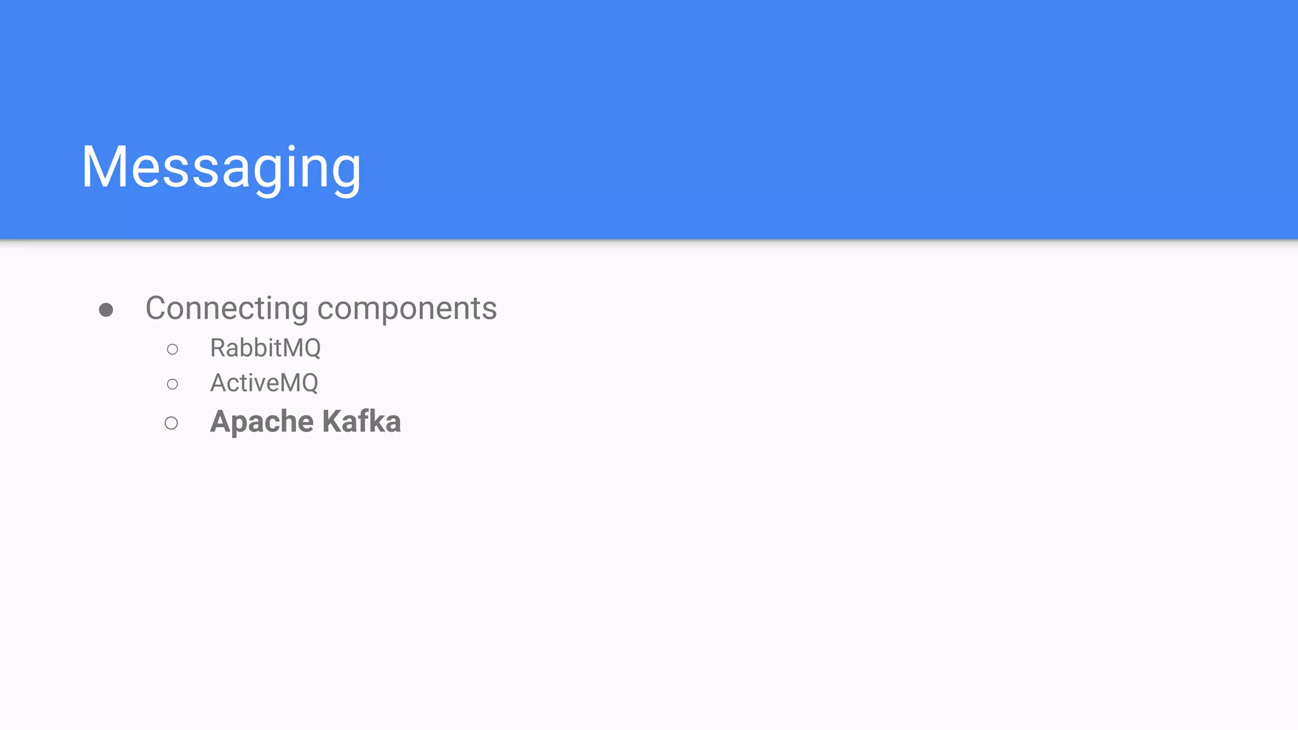Click the hollow bullet next to ActiveMQ

pyautogui.click(x=172, y=384)
